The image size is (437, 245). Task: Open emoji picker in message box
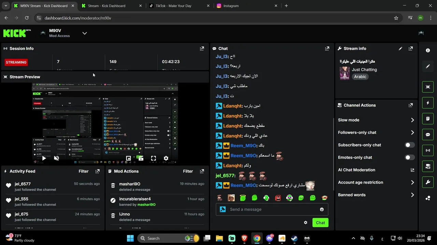click(x=322, y=210)
